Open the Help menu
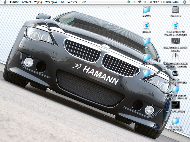 click(83, 2)
